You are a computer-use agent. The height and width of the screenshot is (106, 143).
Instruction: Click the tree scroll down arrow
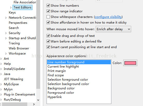38,100
